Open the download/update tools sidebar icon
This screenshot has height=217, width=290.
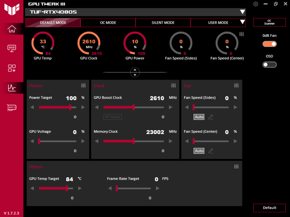click(12, 68)
